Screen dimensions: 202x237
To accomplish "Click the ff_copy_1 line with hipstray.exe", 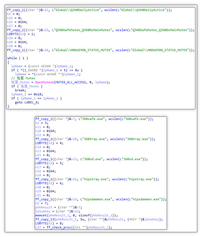I will (x=97, y=179).
